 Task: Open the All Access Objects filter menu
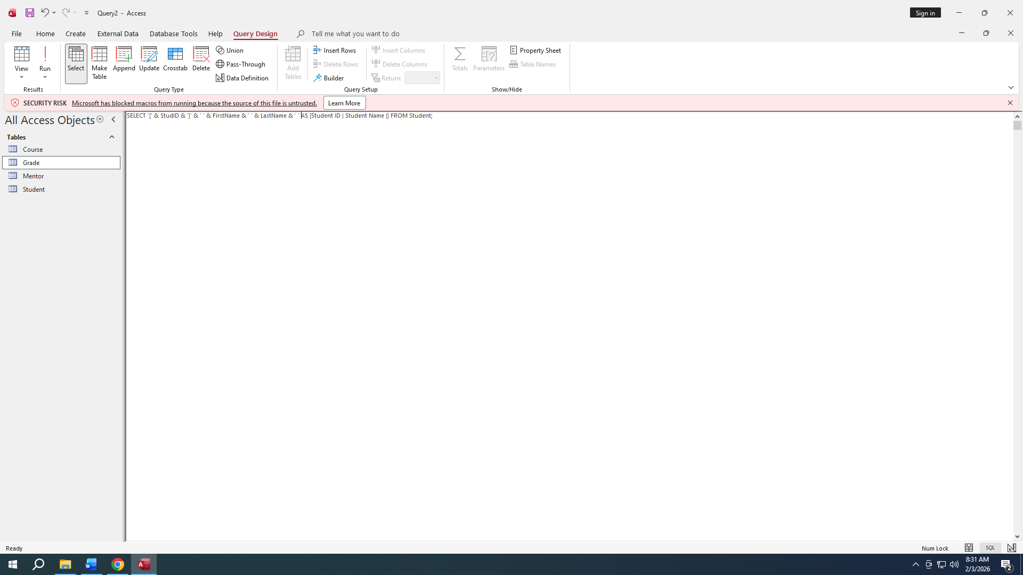coord(100,120)
